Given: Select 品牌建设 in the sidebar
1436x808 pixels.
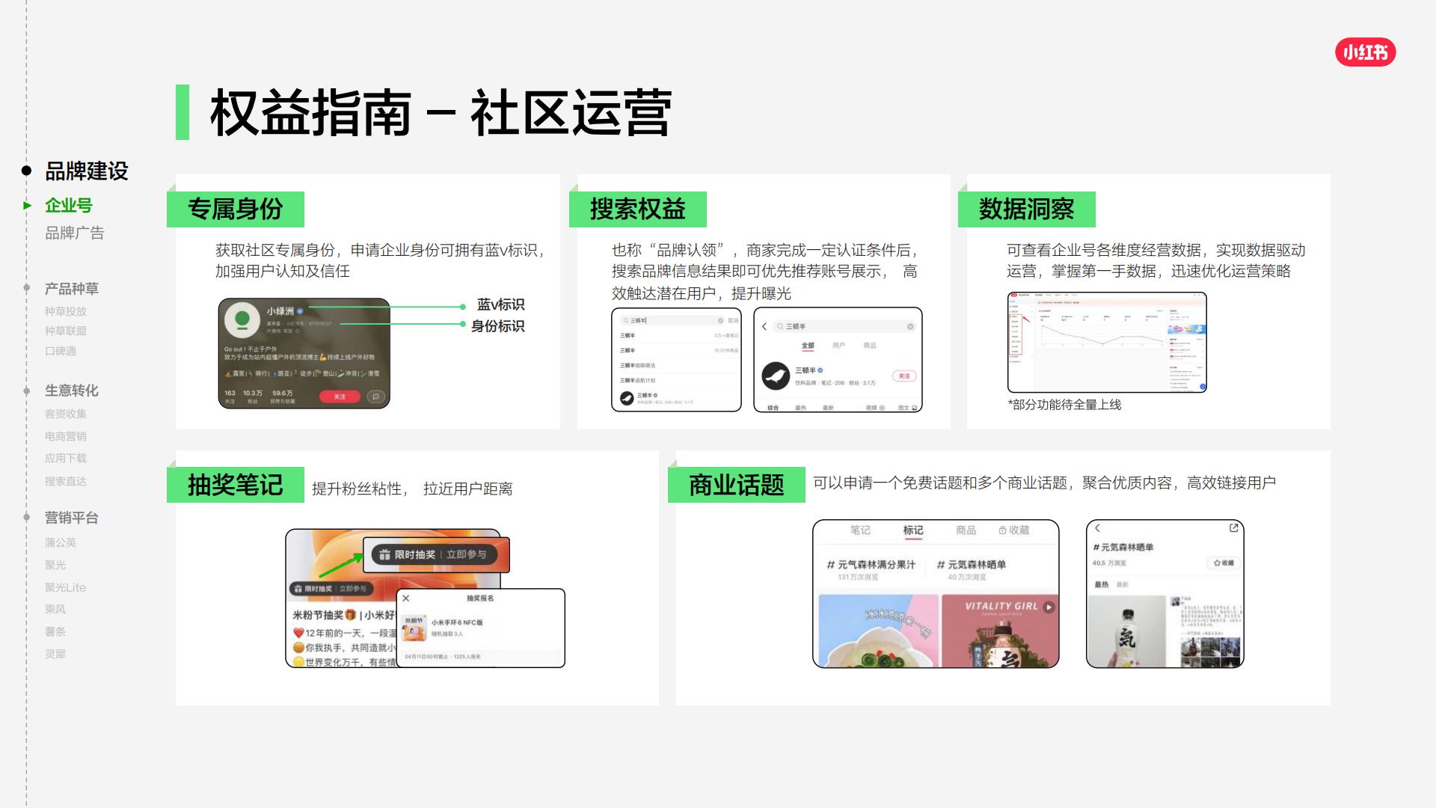Looking at the screenshot, I should click(x=86, y=171).
